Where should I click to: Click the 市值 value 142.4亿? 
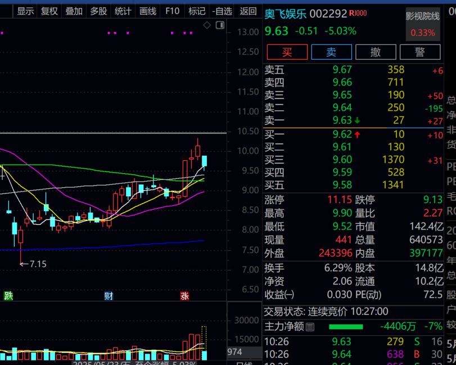pos(426,227)
